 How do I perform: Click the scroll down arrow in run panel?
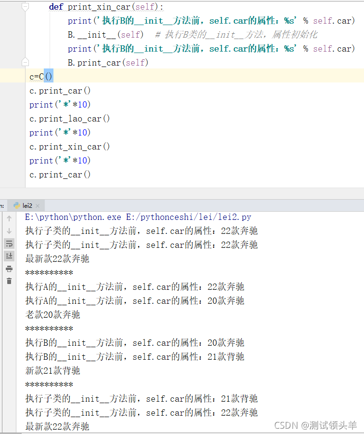[x=9, y=231]
